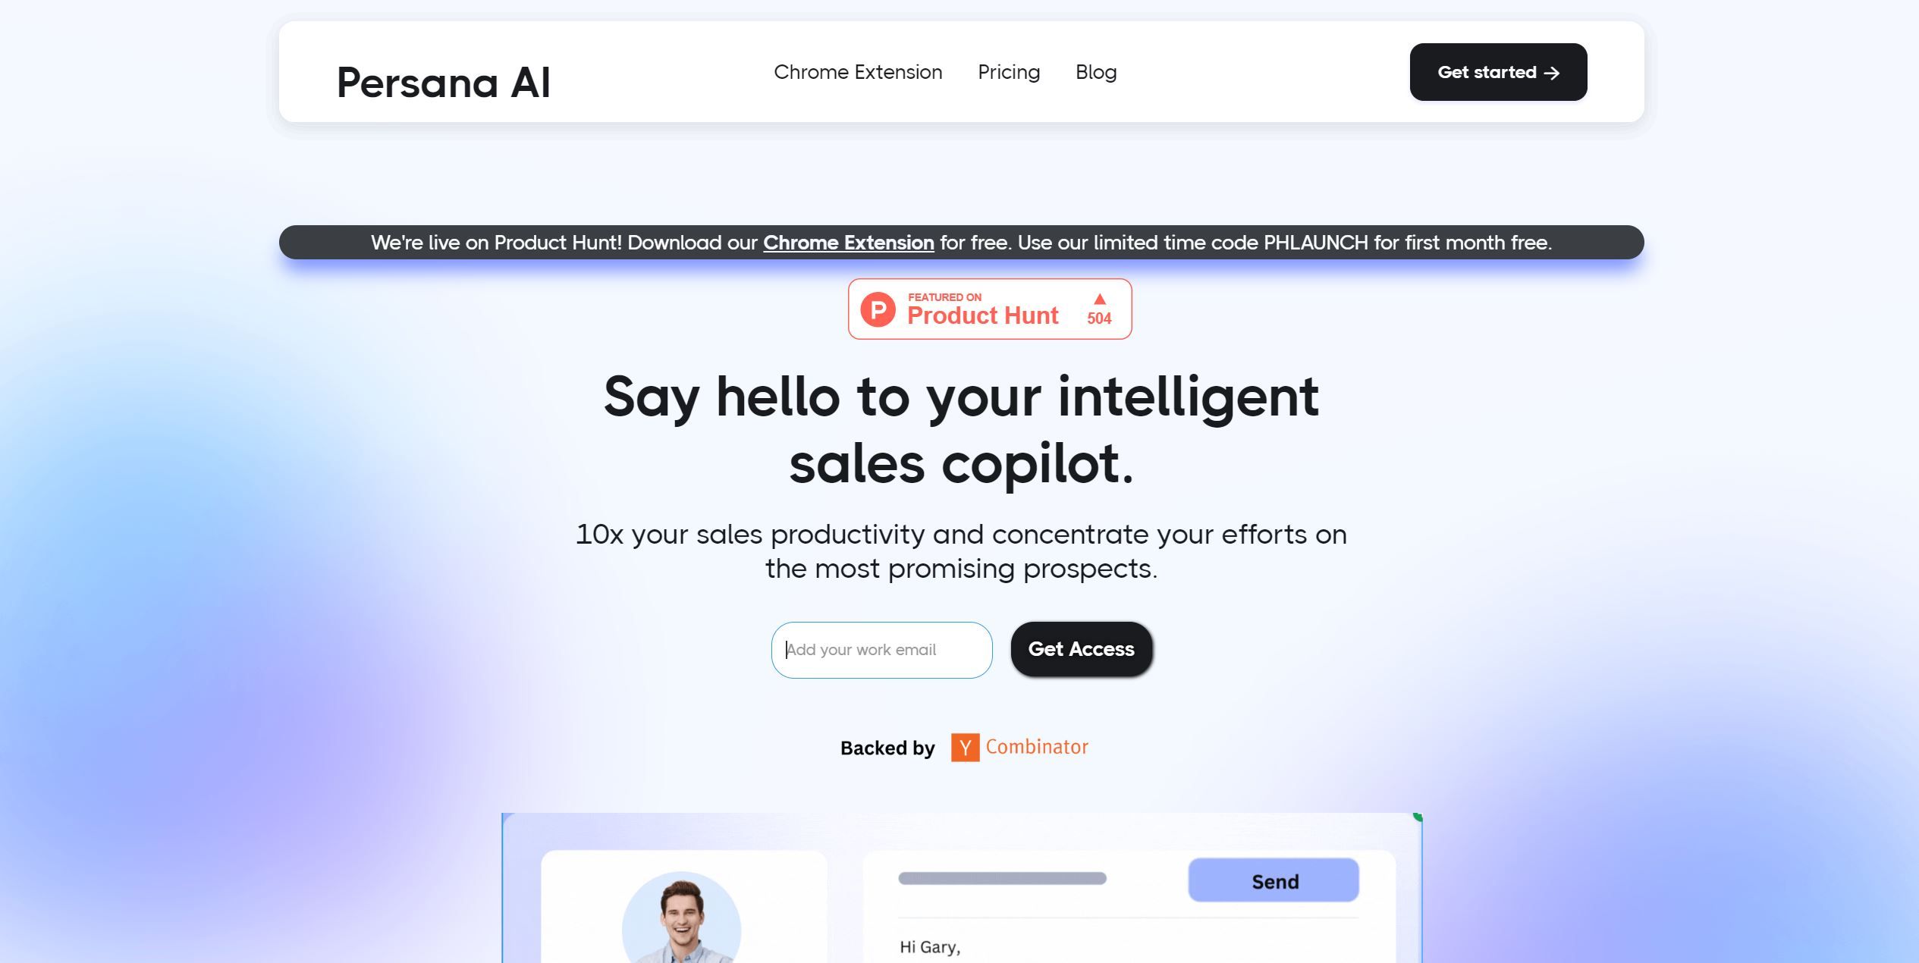
Task: Click the Persana AI logo/wordmark
Action: [444, 71]
